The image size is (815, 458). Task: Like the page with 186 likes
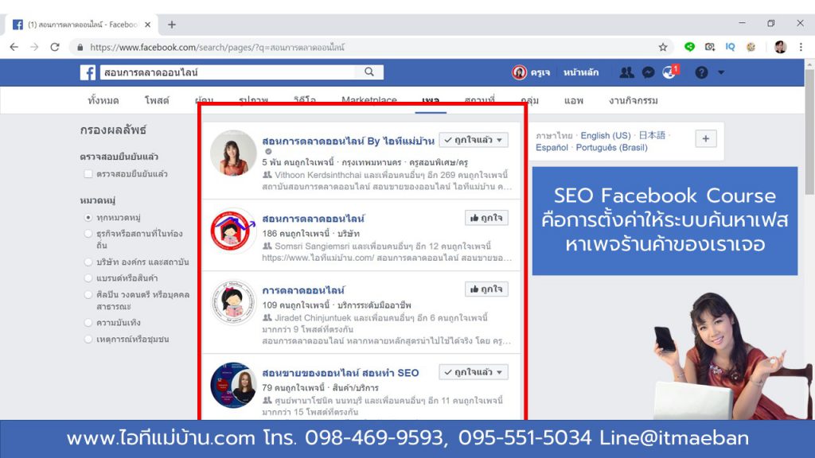[x=486, y=216]
